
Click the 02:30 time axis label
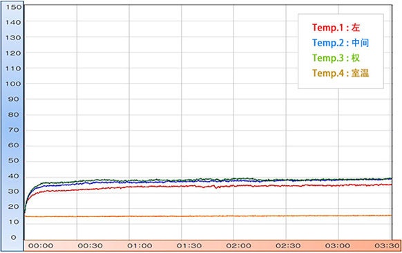(288, 246)
